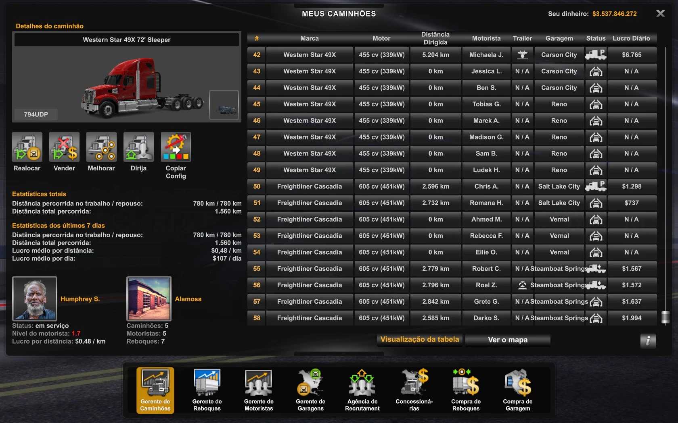
Task: Click the Vender truck icon
Action: pos(64,147)
